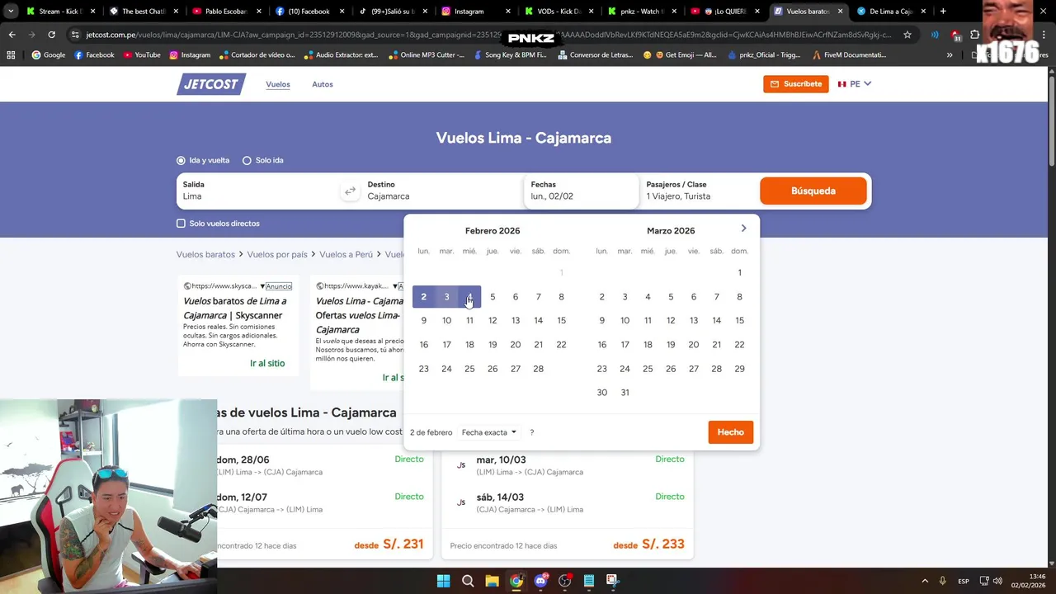Select the highlighted February 2 date

tap(423, 297)
